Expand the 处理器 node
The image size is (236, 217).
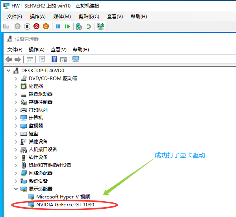point(16,86)
